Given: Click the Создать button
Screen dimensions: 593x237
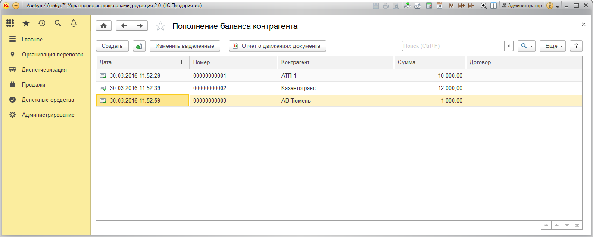Looking at the screenshot, I should tap(112, 46).
